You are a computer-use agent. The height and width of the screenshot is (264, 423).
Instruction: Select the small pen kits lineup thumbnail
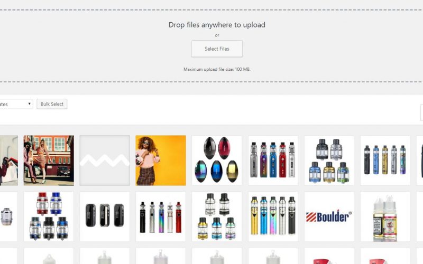(385, 161)
